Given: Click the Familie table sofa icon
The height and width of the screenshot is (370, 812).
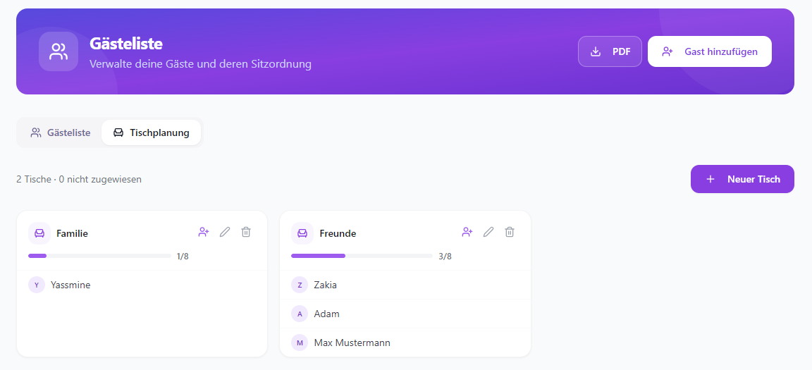Looking at the screenshot, I should 39,233.
